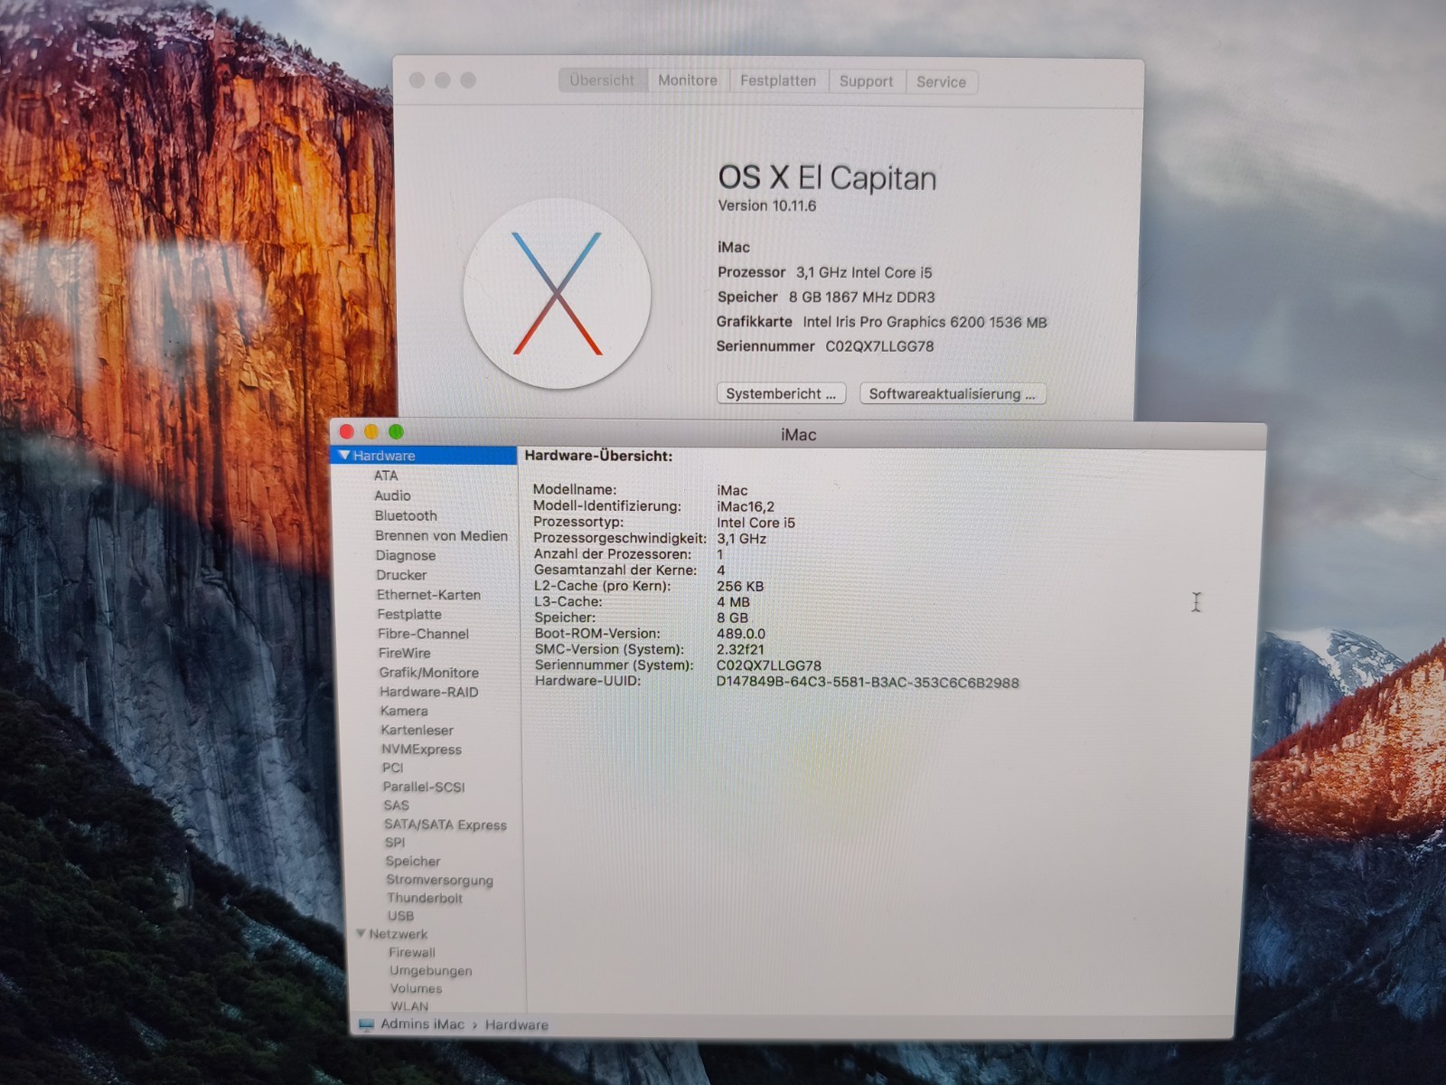This screenshot has height=1085, width=1446.
Task: Click the L3-Cache value 4 MB
Action: click(733, 602)
